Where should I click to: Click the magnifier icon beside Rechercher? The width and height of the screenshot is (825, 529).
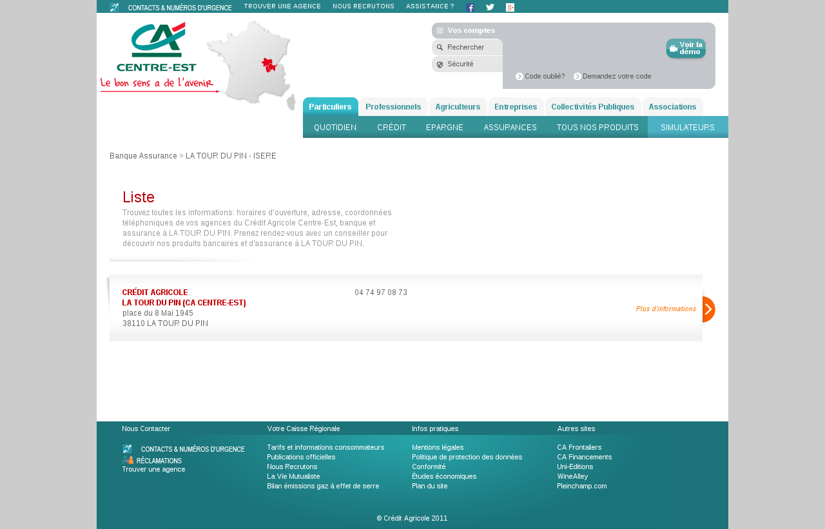tap(440, 47)
